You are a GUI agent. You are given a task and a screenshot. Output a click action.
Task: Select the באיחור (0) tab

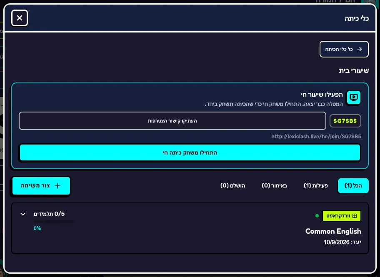(274, 186)
